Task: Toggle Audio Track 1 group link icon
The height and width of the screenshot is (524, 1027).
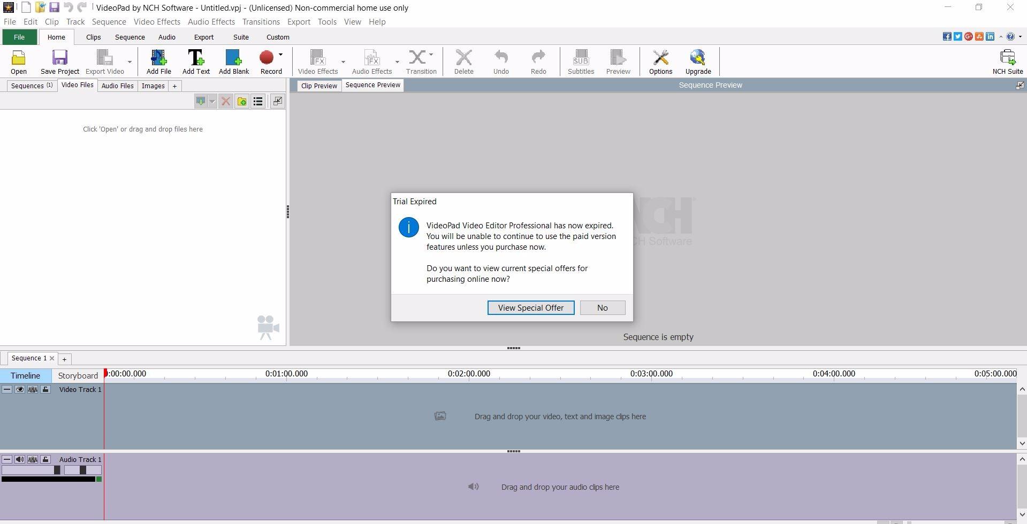Action: [x=33, y=459]
